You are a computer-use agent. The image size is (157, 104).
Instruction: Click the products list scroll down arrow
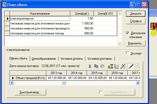point(119,44)
